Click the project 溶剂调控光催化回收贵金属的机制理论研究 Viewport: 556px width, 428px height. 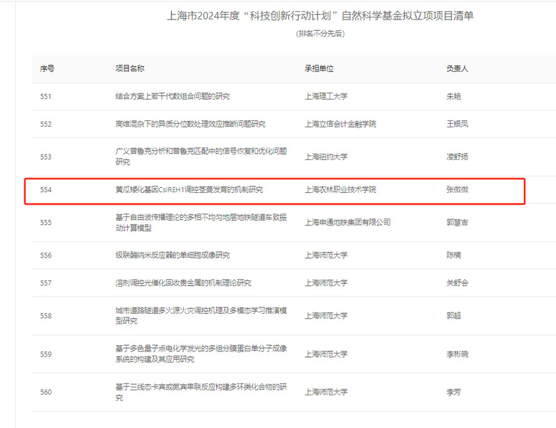(183, 283)
